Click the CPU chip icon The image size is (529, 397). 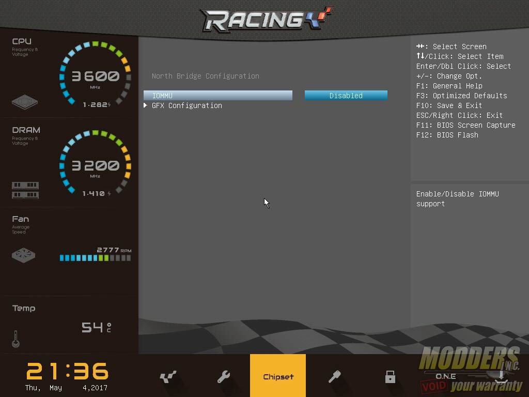(25, 102)
